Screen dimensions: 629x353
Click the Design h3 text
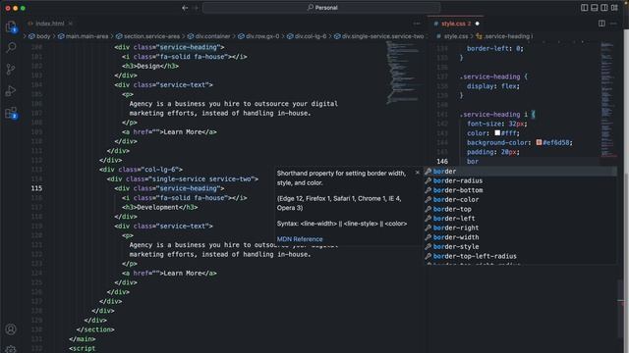pyautogui.click(x=148, y=66)
